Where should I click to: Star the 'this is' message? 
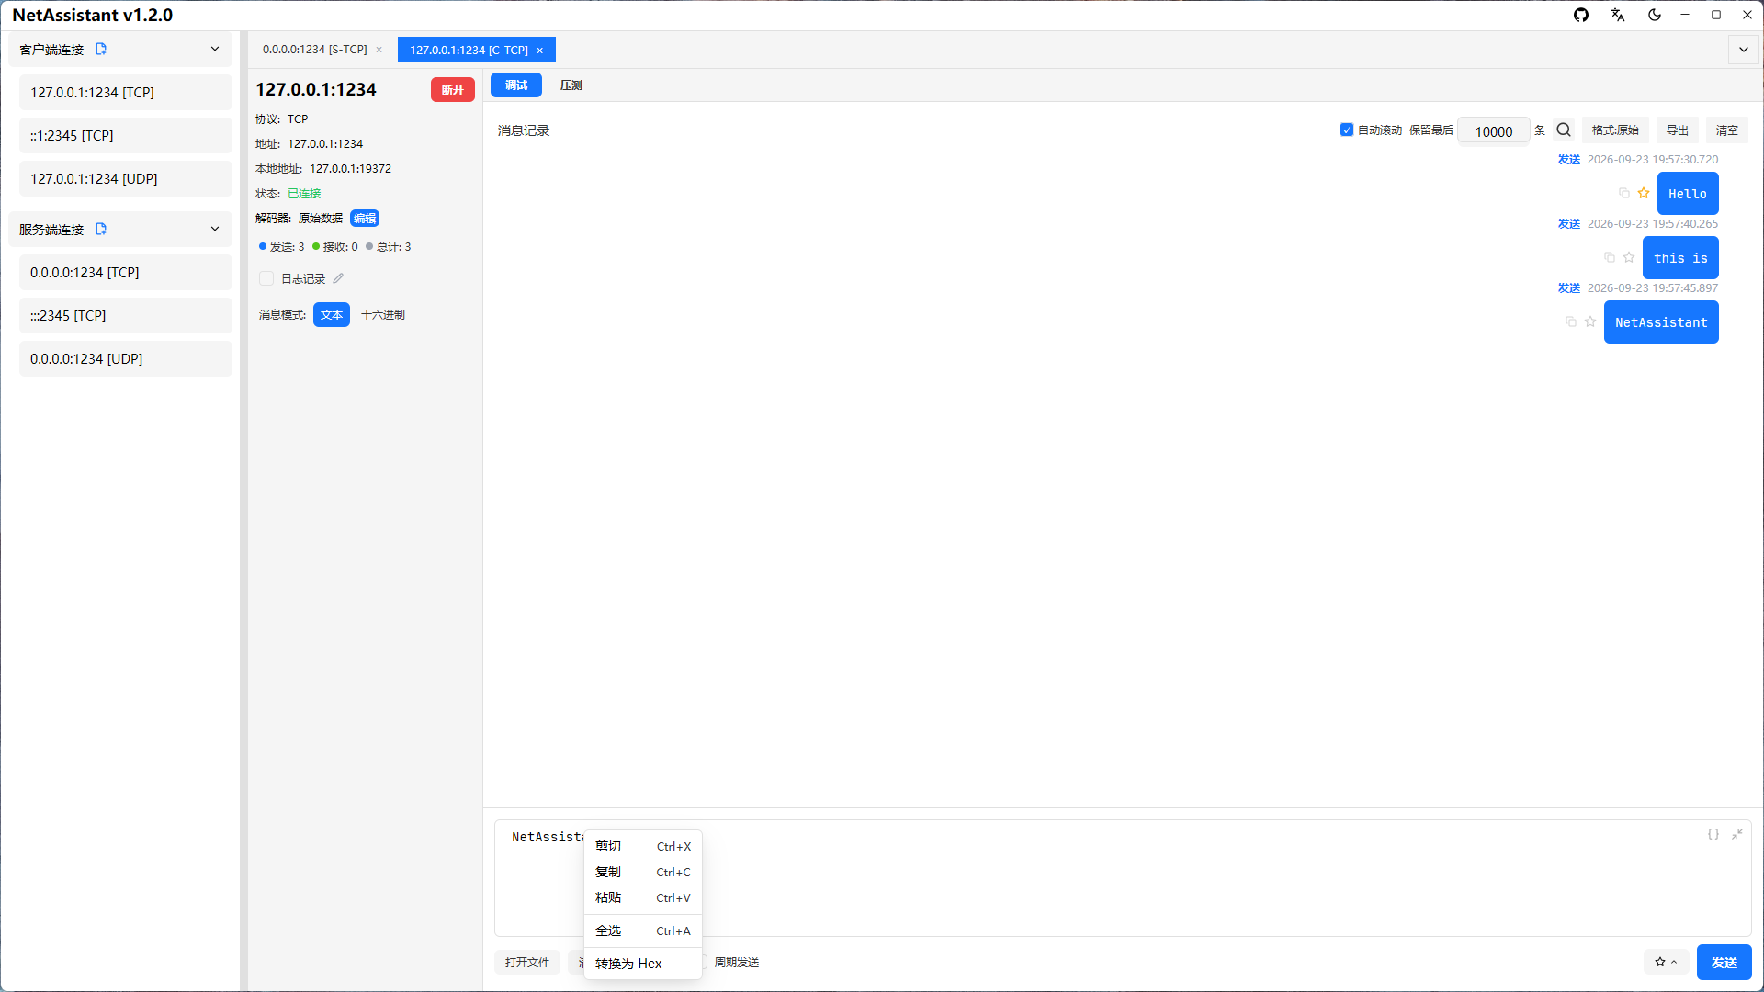point(1629,257)
